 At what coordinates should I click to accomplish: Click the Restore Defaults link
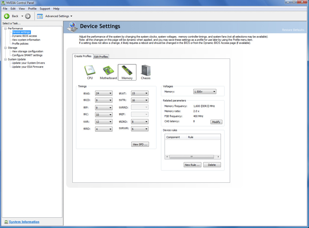(293, 30)
